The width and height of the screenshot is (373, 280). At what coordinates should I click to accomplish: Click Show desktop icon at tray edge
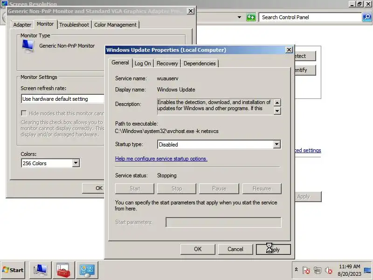(x=367, y=270)
